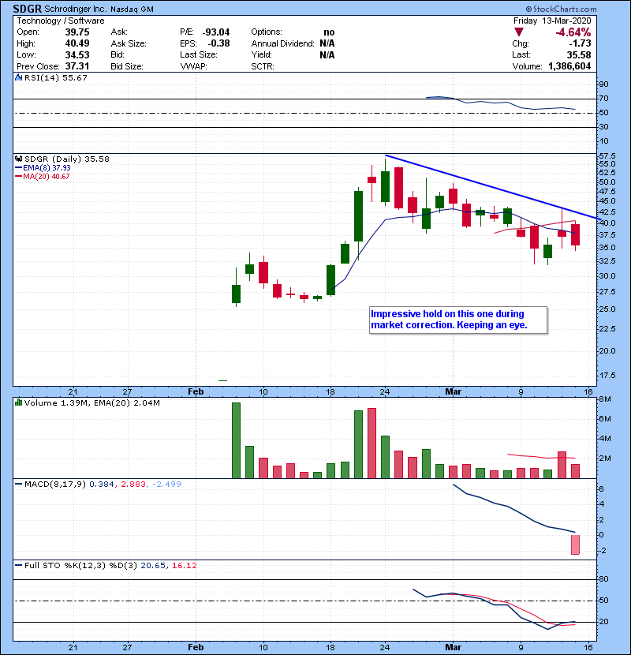Click the 90 level on the RSI axis
The image size is (631, 655).
(x=603, y=84)
